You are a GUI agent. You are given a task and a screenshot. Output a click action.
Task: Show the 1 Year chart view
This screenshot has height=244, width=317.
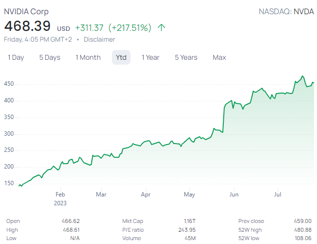150,57
